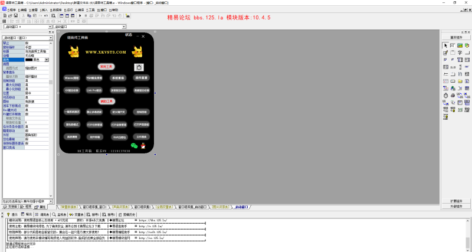
Task: Click the 扩展组件 button in component box
Action: (456, 201)
